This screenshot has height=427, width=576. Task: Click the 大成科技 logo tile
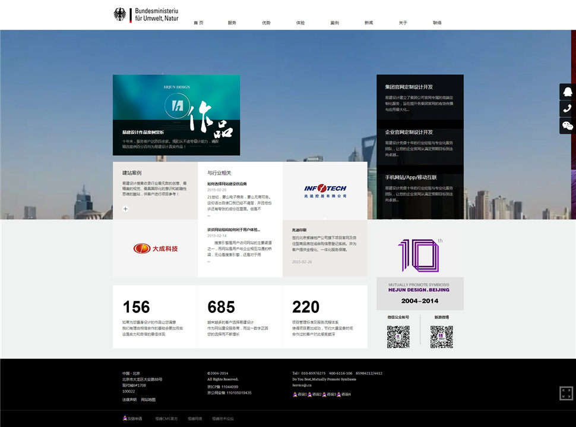(x=155, y=248)
